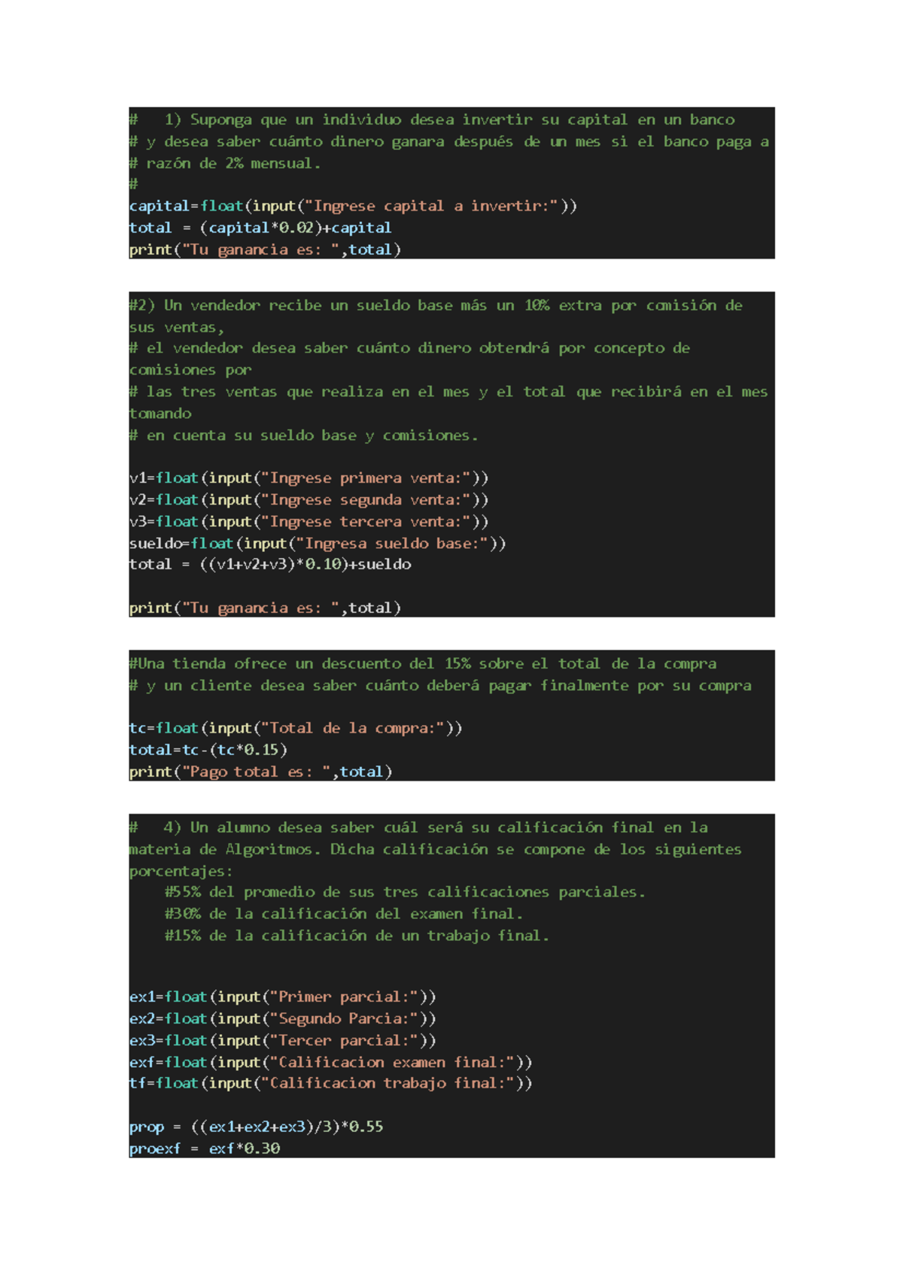Viewport: 903px width, 1277px height.
Task: Click the 'Calificacion trabajo final' input line
Action: tap(330, 1084)
